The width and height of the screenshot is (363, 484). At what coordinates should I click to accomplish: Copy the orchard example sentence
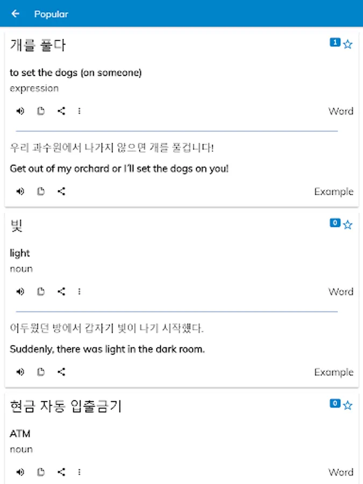point(41,191)
